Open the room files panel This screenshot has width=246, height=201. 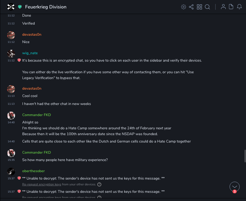click(231, 7)
